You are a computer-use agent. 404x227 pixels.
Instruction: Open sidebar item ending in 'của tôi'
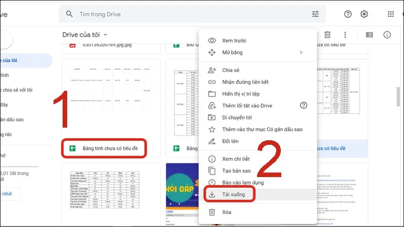click(26, 61)
